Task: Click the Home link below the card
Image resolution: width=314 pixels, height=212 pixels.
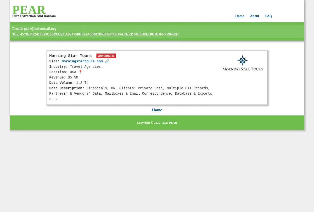Action: click(x=157, y=110)
